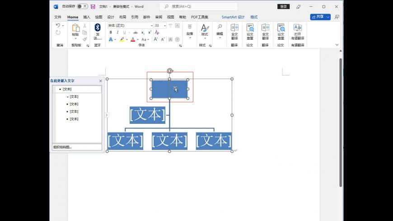Click the Bluetooth send icon

(x=97, y=28)
